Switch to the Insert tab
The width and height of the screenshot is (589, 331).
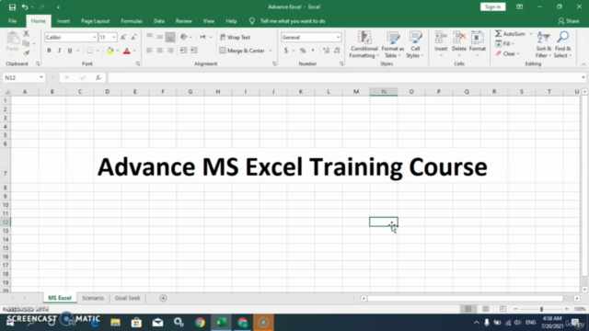coord(64,21)
